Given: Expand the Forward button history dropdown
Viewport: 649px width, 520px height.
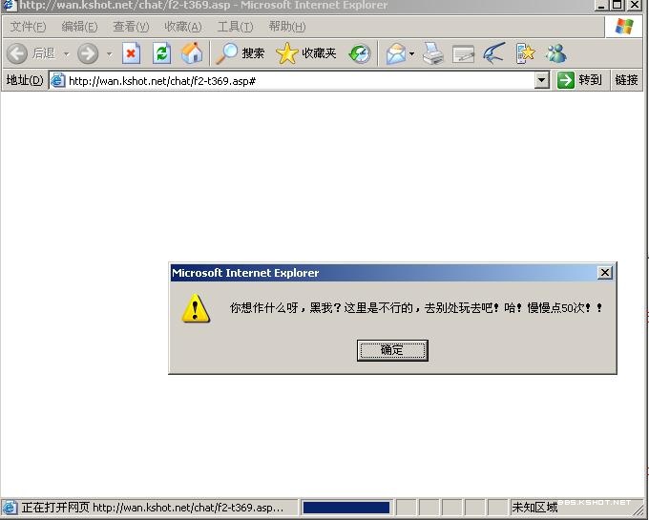Looking at the screenshot, I should pyautogui.click(x=109, y=53).
